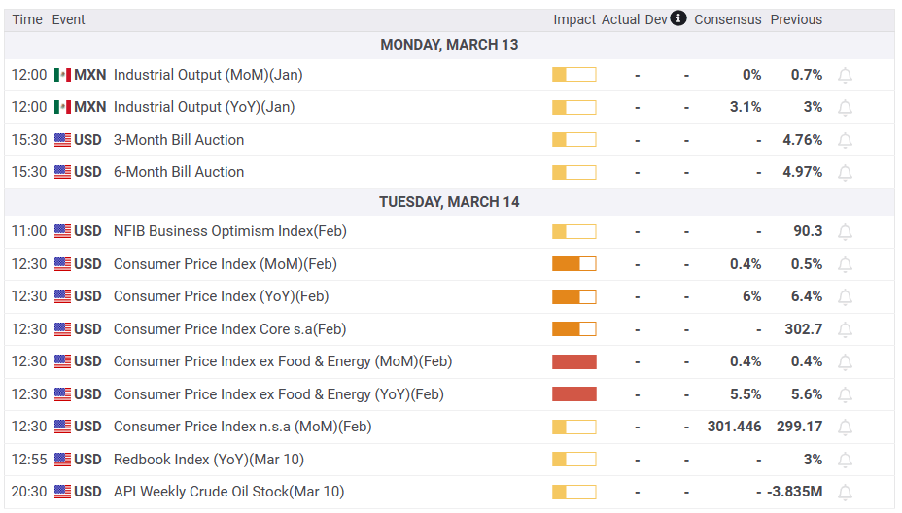Click bell for API Weekly Crude Oil Stock

point(845,492)
